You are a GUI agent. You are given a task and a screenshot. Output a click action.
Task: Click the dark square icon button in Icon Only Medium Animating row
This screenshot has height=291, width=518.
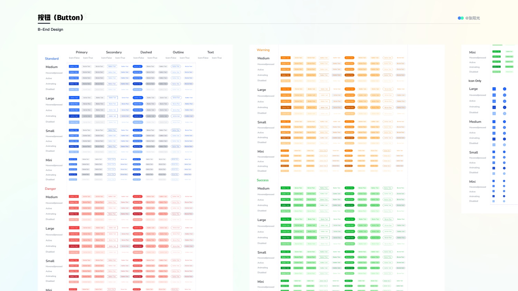tap(494, 139)
